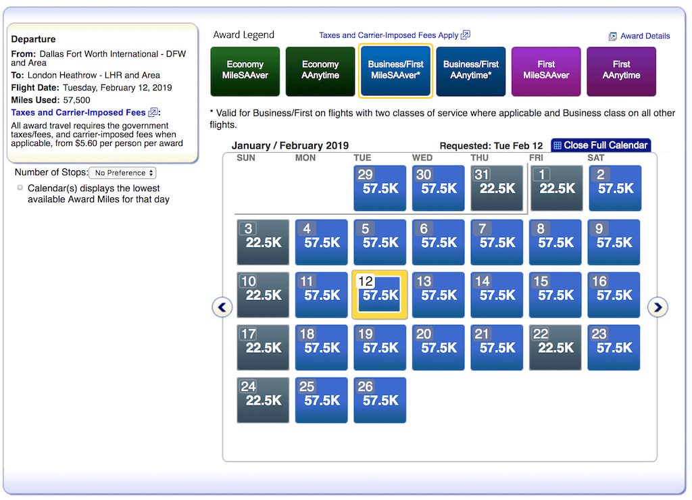Viewport: 692px width, 500px height.
Task: Select First AAnytime award type
Action: 622,72
